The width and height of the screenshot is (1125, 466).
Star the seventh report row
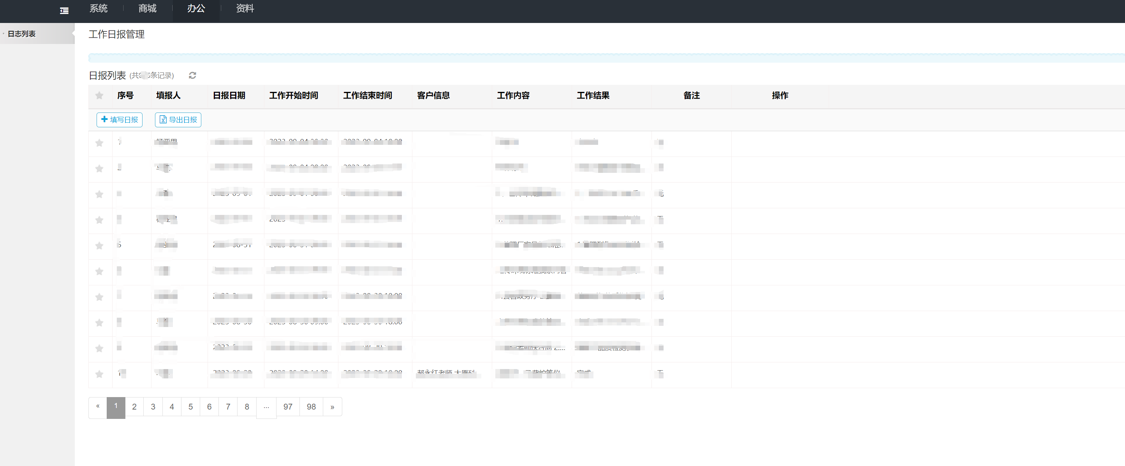coord(100,297)
